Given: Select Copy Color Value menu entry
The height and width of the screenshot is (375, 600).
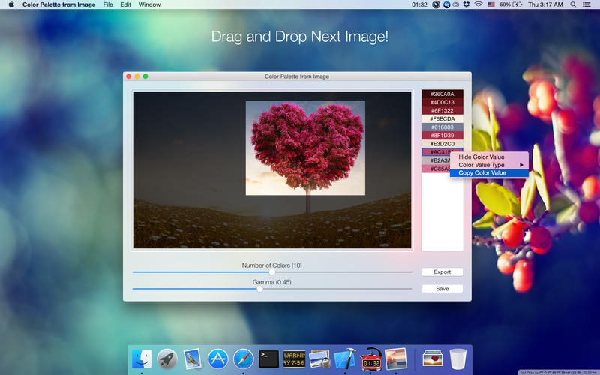Looking at the screenshot, I should pyautogui.click(x=482, y=173).
